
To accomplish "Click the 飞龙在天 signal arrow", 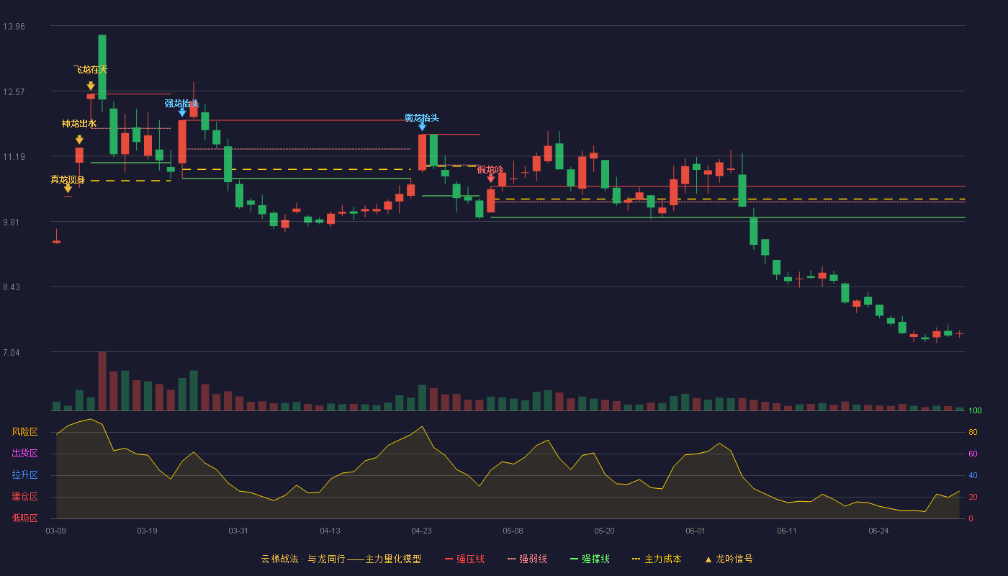I will [x=91, y=86].
